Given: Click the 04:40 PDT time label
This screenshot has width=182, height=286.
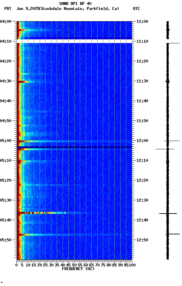Looking at the screenshot, I should pyautogui.click(x=6, y=101).
